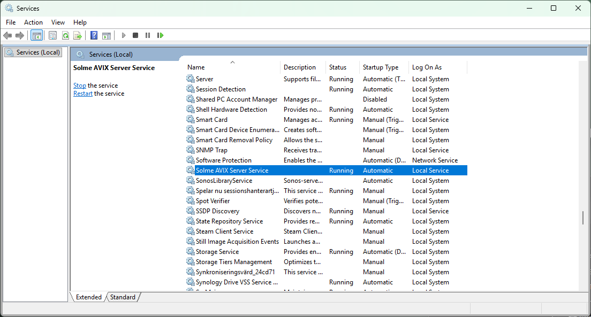Viewport: 591px width, 317px height.
Task: Click the gear icon beside Session Detection
Action: coord(191,89)
